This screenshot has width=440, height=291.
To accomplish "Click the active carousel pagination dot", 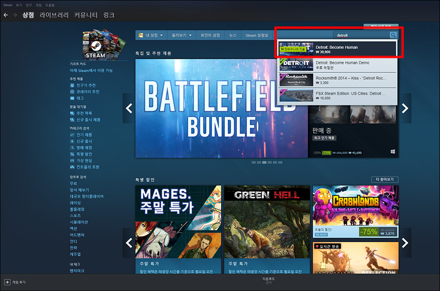I will [264, 162].
